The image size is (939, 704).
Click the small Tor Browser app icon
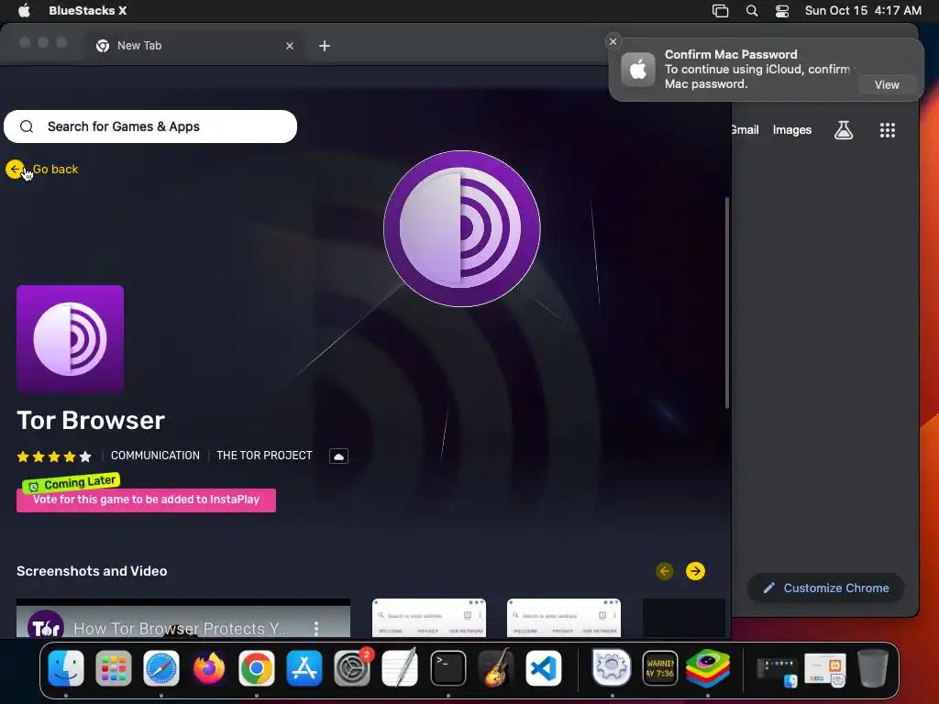pos(70,339)
